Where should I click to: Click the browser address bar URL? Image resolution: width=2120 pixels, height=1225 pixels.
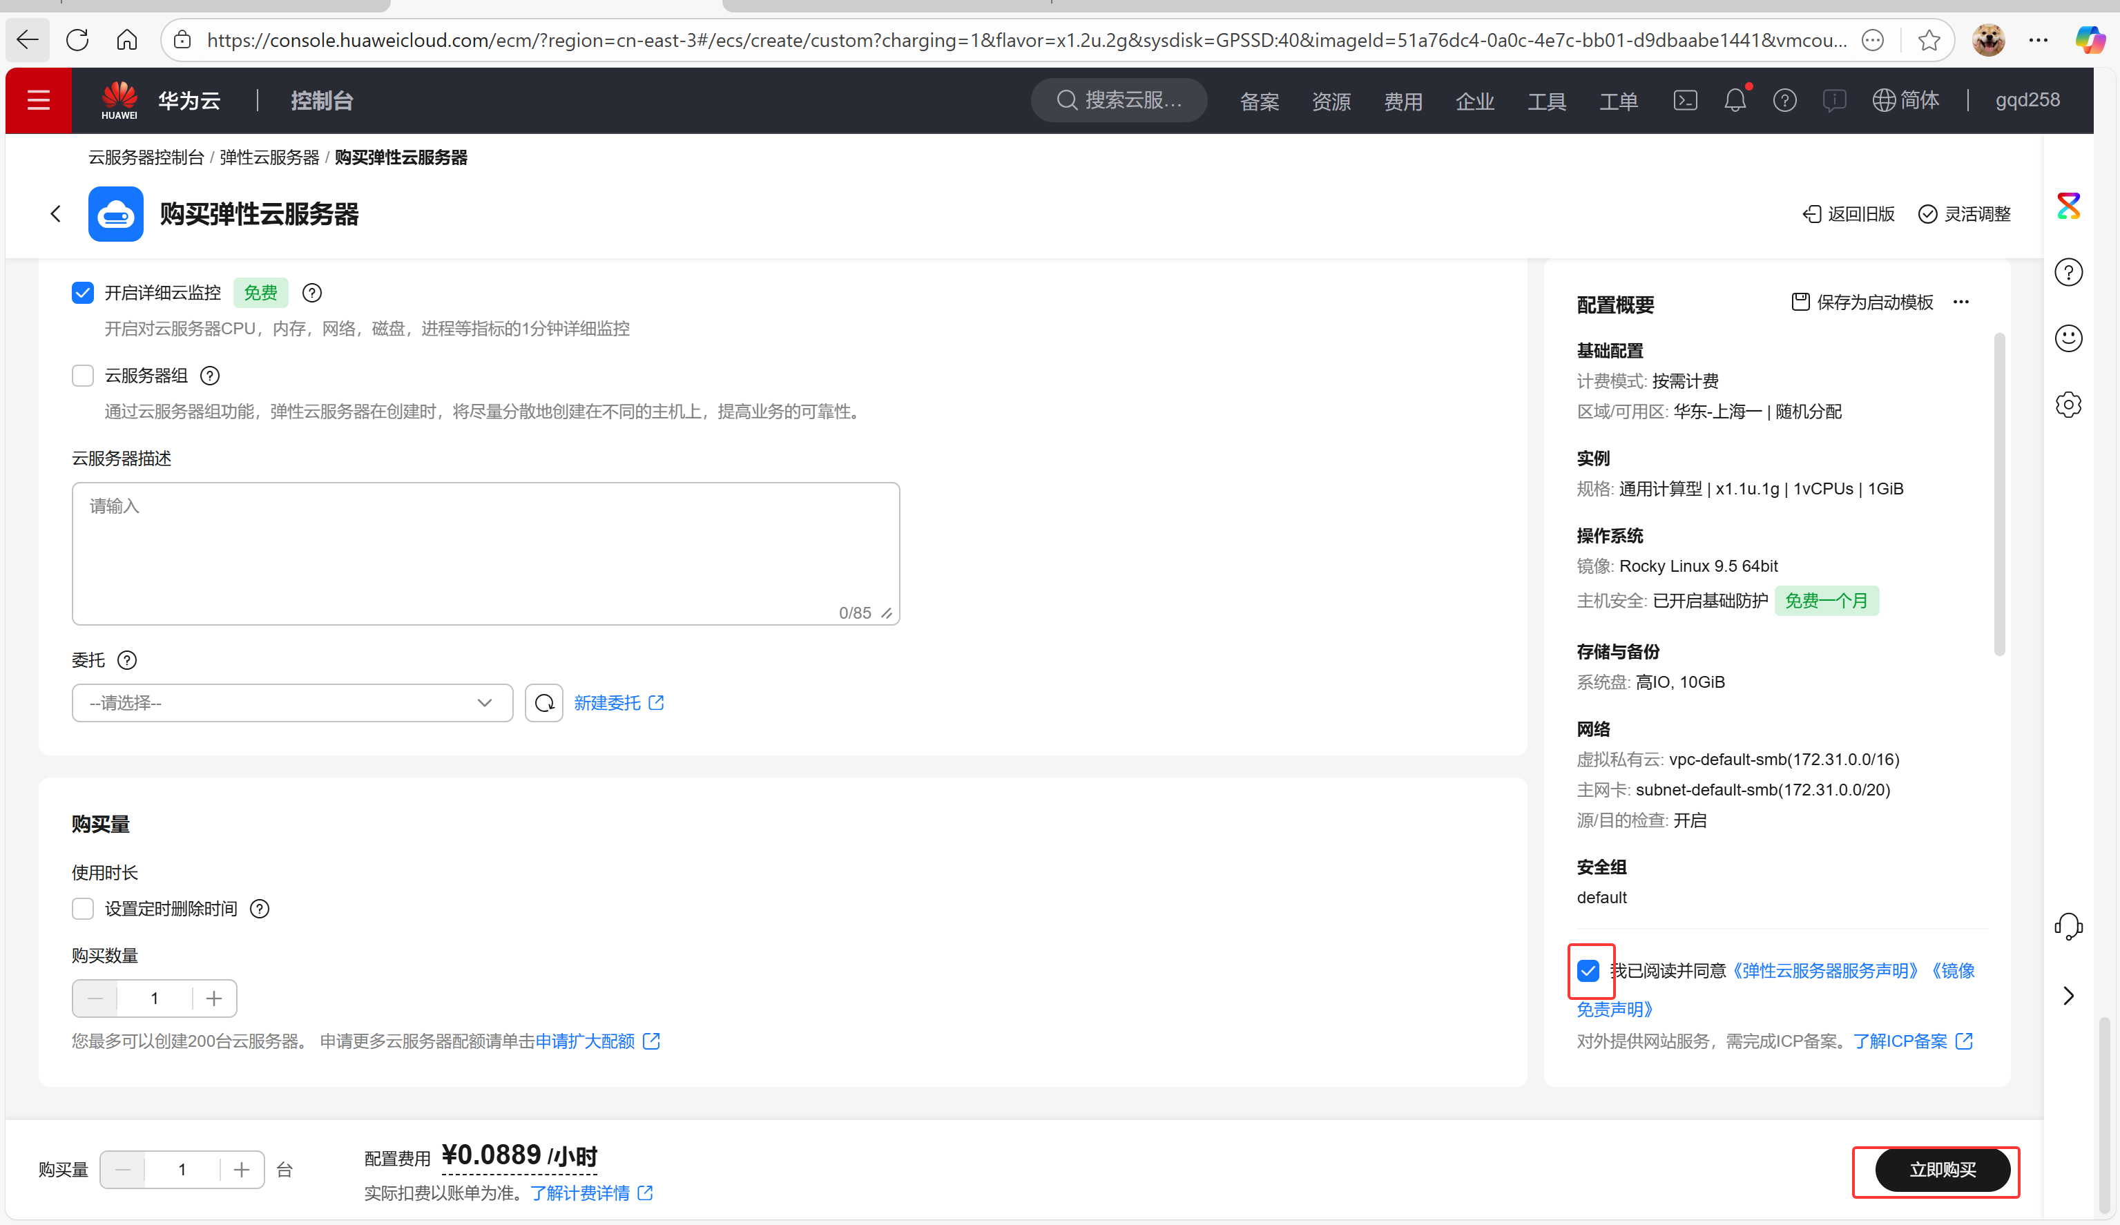click(x=1026, y=39)
